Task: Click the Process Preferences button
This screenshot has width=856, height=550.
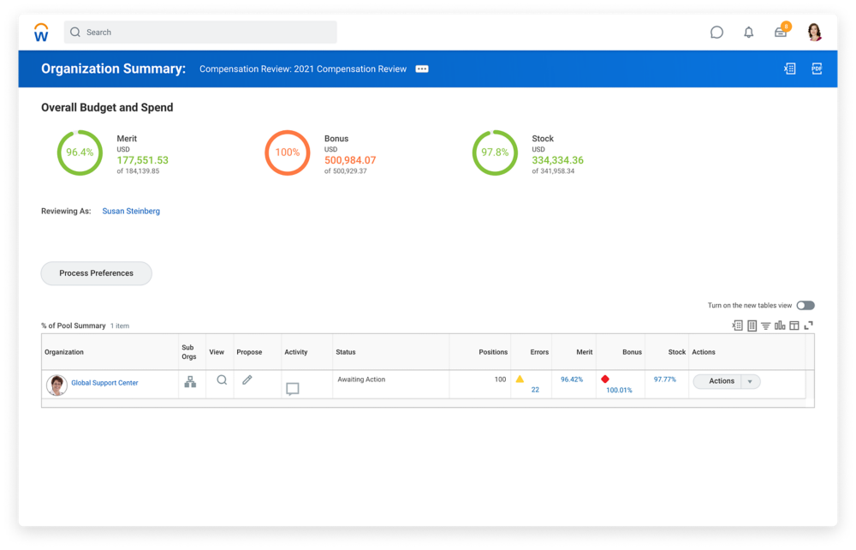Action: (x=96, y=273)
